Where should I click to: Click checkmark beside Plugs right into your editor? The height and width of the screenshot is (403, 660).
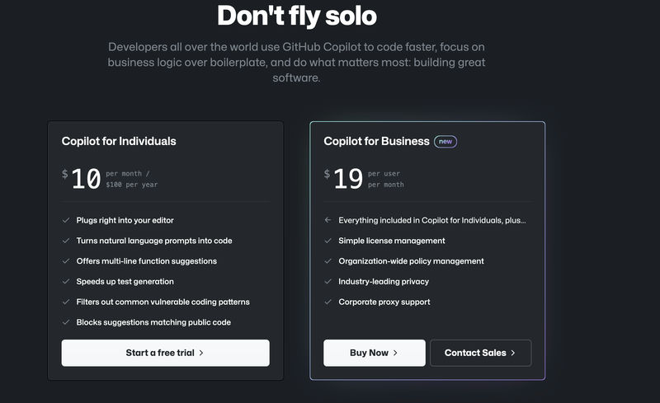[x=66, y=220]
